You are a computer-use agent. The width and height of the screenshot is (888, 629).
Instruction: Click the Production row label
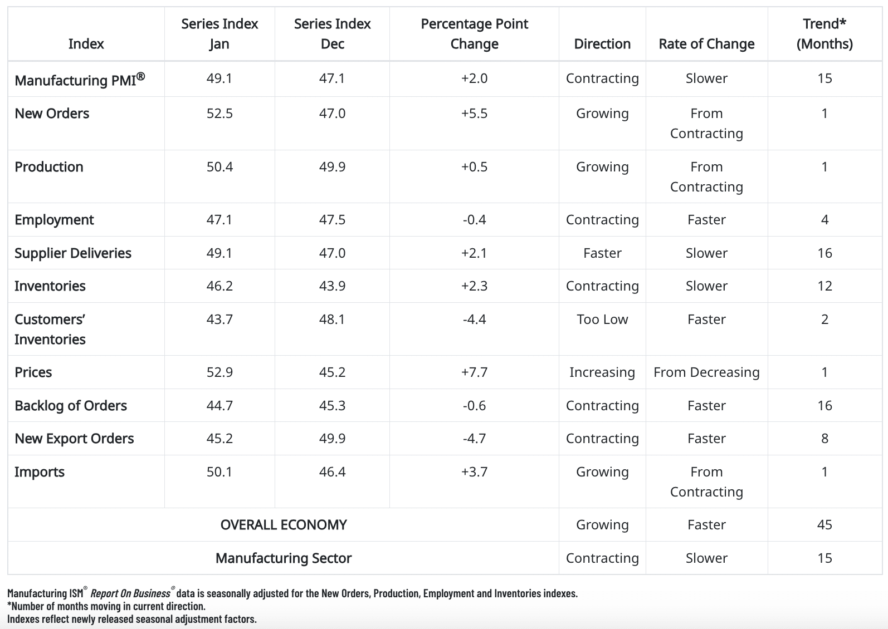pyautogui.click(x=49, y=167)
